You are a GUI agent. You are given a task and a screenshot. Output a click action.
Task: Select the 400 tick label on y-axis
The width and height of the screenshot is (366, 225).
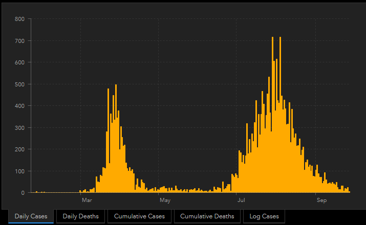tap(19, 106)
